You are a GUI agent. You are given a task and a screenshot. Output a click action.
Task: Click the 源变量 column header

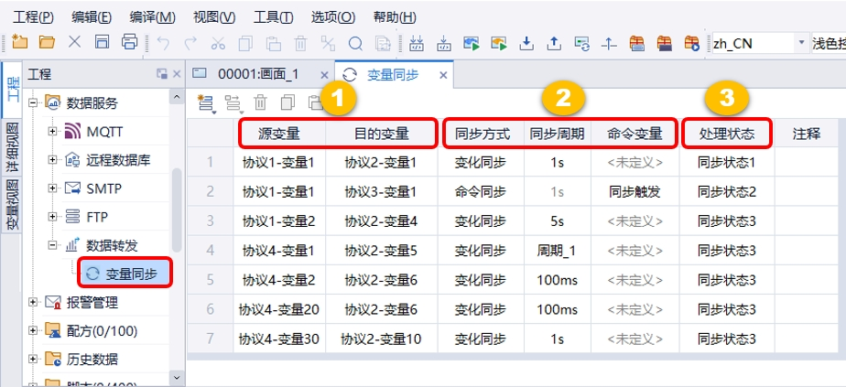coord(278,134)
